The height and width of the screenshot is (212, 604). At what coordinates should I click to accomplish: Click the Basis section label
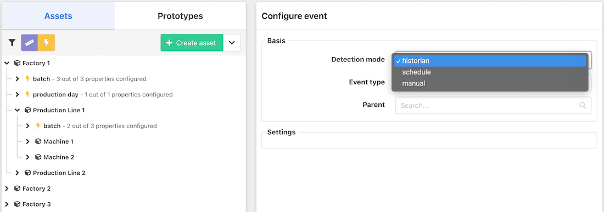[x=276, y=41]
